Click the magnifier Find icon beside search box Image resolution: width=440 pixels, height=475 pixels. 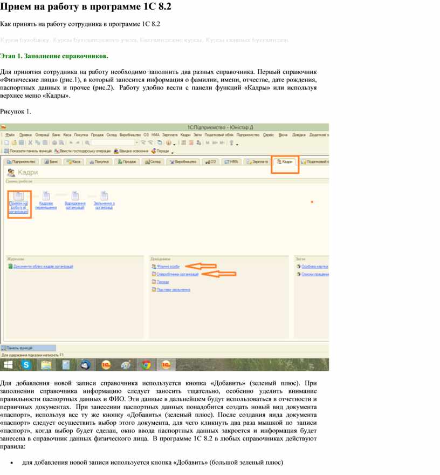87,142
